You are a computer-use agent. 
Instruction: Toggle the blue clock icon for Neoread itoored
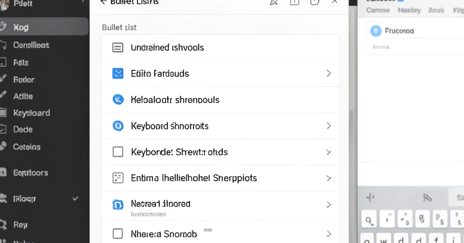(118, 204)
